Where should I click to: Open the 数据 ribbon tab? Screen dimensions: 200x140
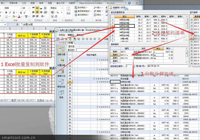33,3
